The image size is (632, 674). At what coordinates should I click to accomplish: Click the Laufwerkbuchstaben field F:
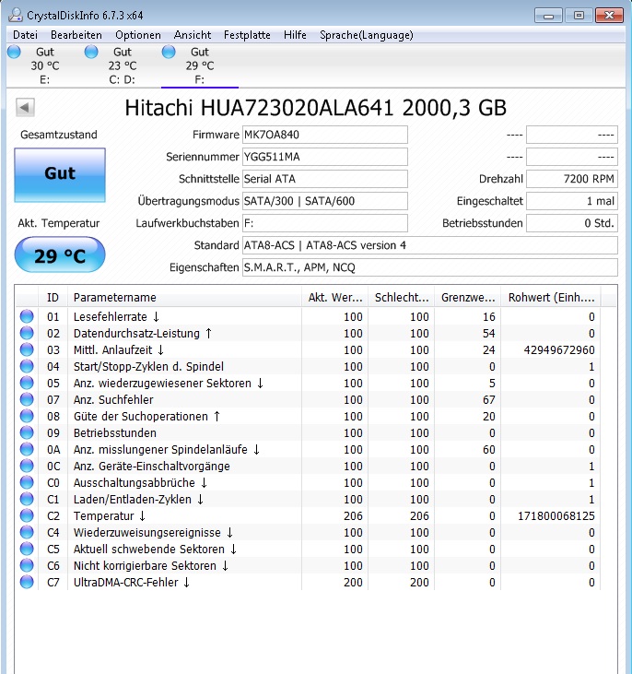[x=325, y=223]
